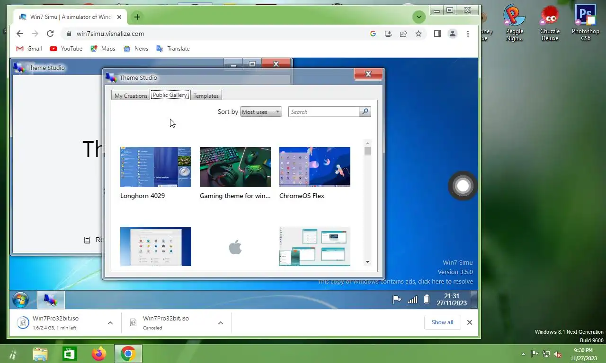
Task: Open Gmail bookmark
Action: pos(29,49)
